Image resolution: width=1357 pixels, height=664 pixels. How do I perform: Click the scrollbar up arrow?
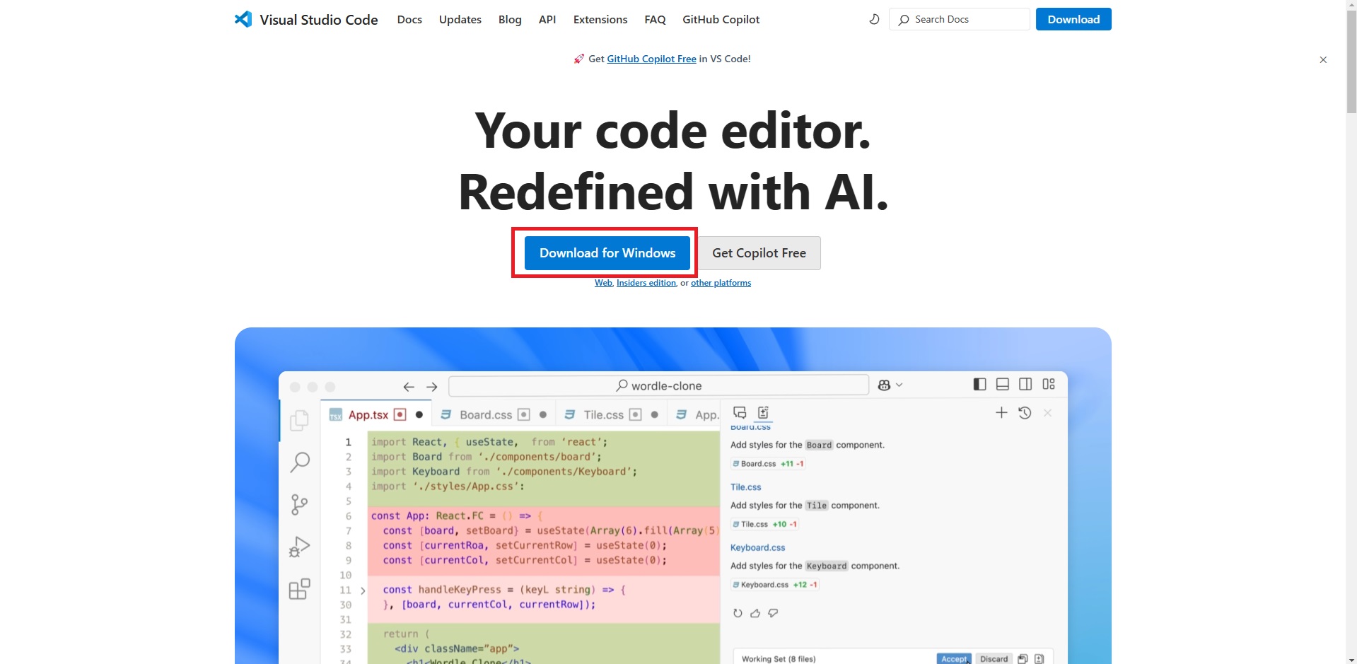point(1351,5)
